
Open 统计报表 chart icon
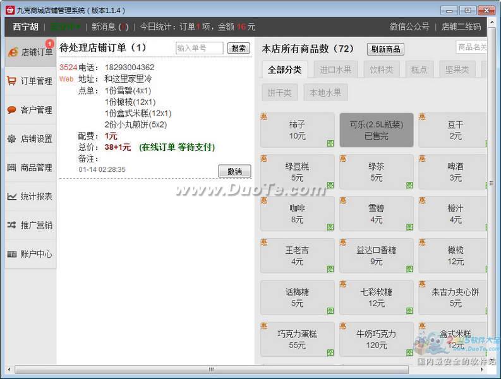(12, 196)
